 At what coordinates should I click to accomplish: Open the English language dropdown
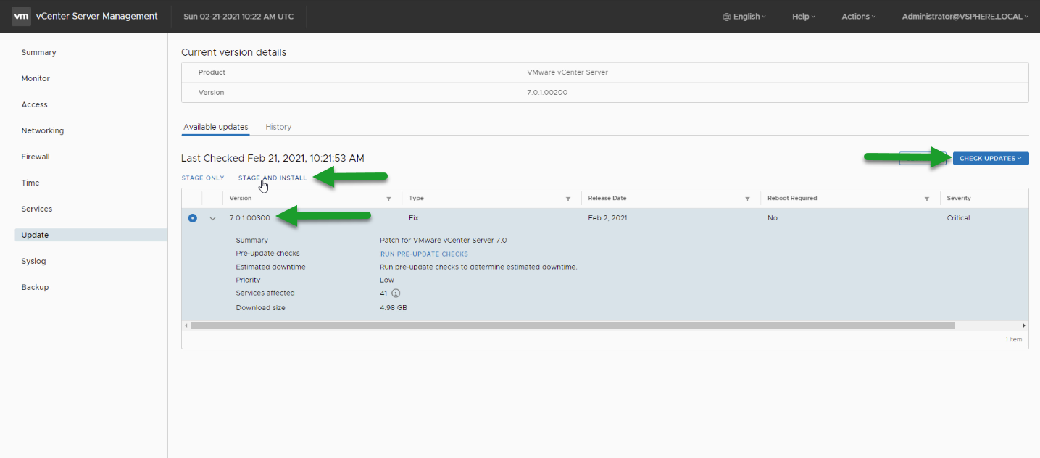tap(744, 17)
